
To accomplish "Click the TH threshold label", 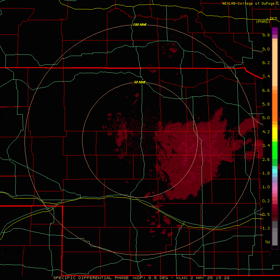I will tap(267, 242).
